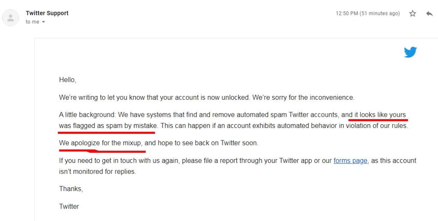The width and height of the screenshot is (438, 221).
Task: Expand recipient details arrow beside "to me"
Action: (x=44, y=22)
